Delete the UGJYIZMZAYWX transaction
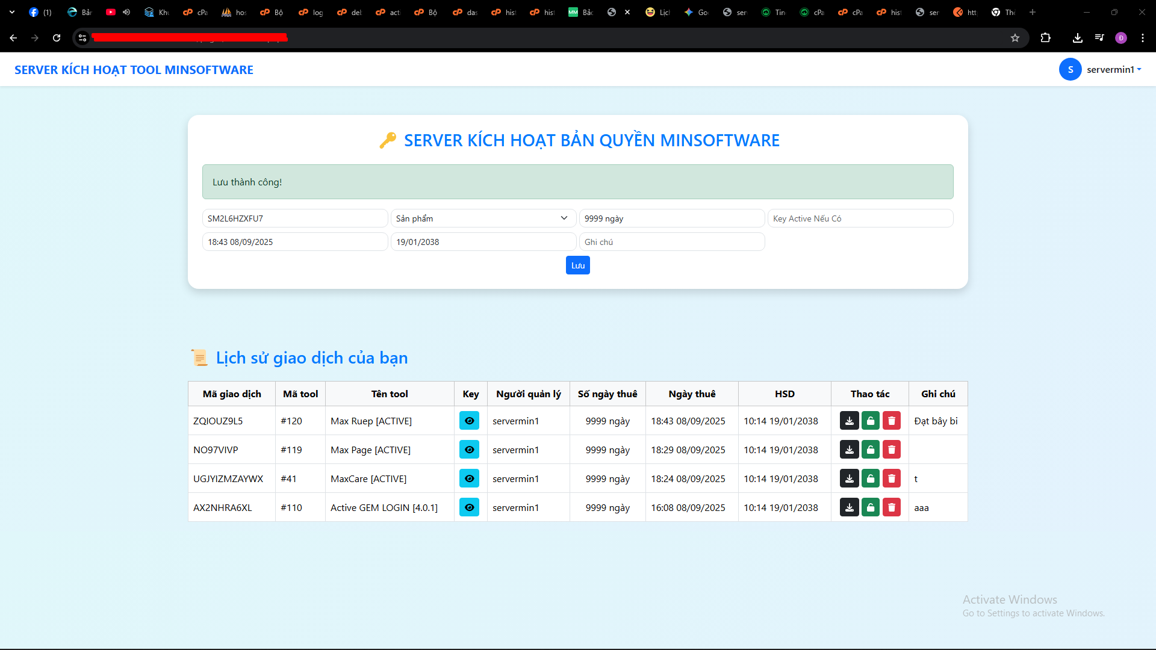Image resolution: width=1156 pixels, height=650 pixels. tap(892, 478)
